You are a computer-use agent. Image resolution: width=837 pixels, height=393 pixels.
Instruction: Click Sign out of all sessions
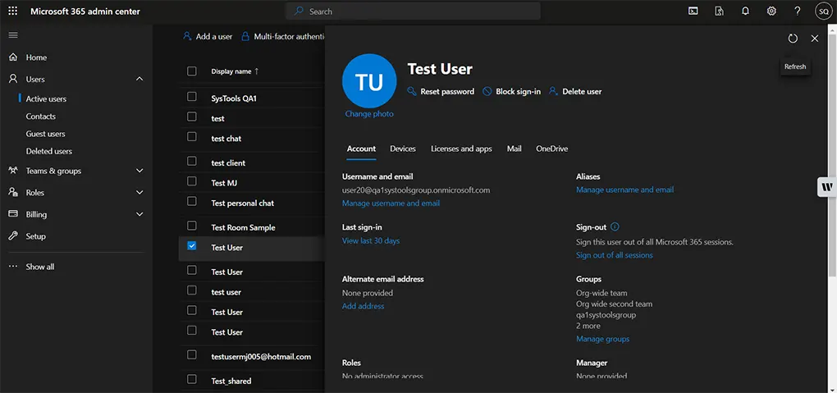615,255
